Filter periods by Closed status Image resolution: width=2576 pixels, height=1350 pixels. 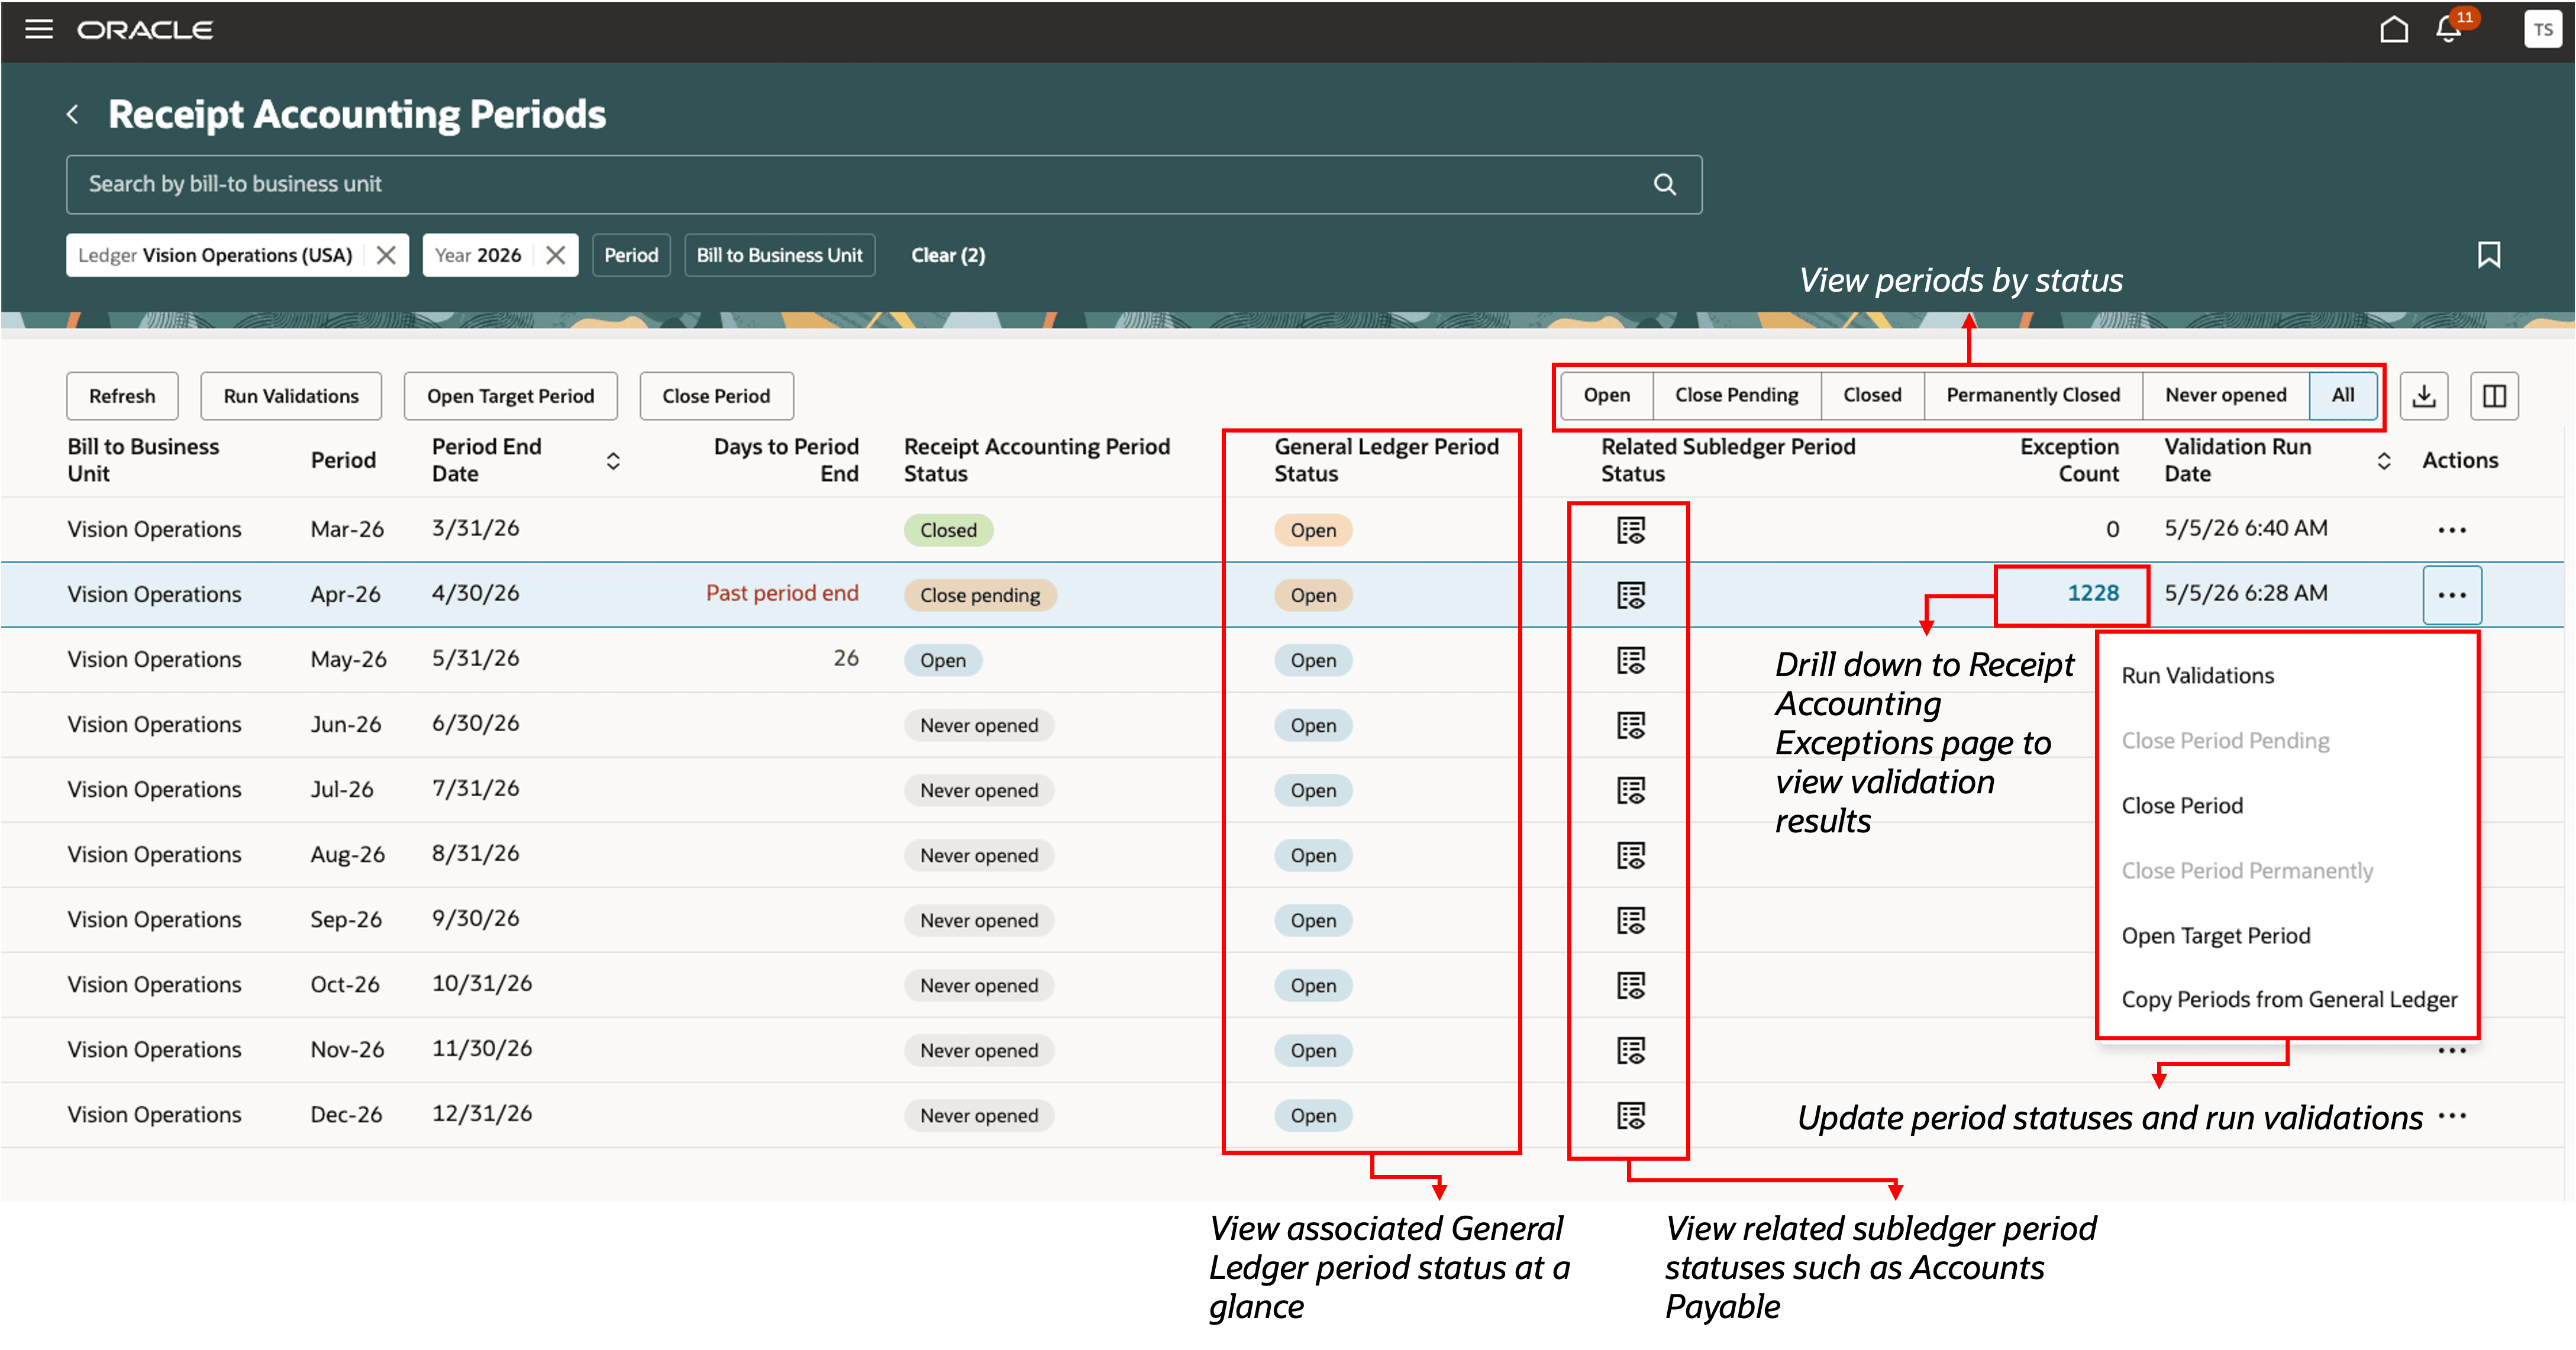1872,395
